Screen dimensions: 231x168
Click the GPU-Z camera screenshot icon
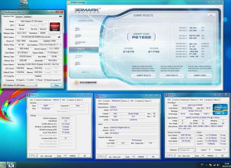61,16
